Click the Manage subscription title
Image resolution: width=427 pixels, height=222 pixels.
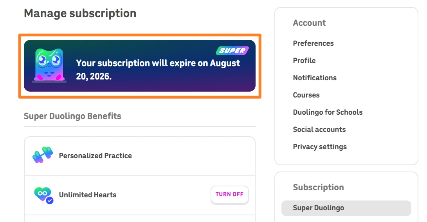[x=80, y=13]
